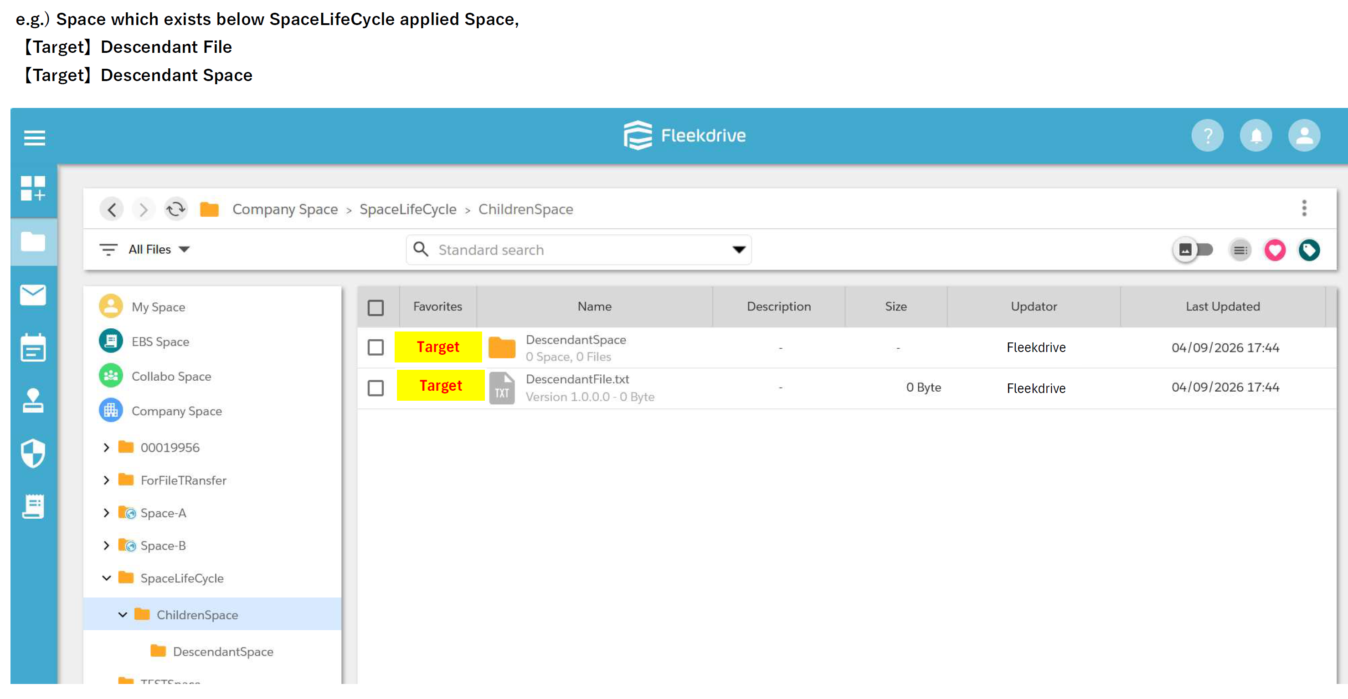This screenshot has height=699, width=1348.
Task: Open the favorites heart icon
Action: pos(1274,250)
